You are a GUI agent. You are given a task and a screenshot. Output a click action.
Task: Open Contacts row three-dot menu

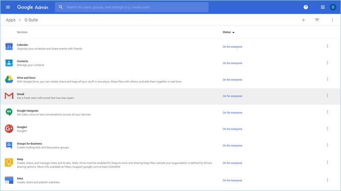327,63
